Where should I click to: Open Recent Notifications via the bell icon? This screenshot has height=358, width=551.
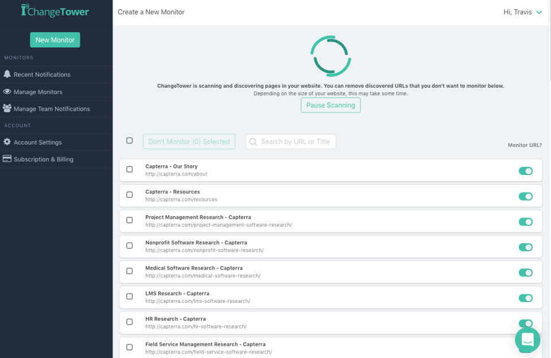point(8,75)
